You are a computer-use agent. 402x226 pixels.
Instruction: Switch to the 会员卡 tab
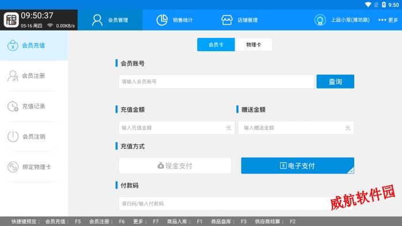click(x=216, y=45)
